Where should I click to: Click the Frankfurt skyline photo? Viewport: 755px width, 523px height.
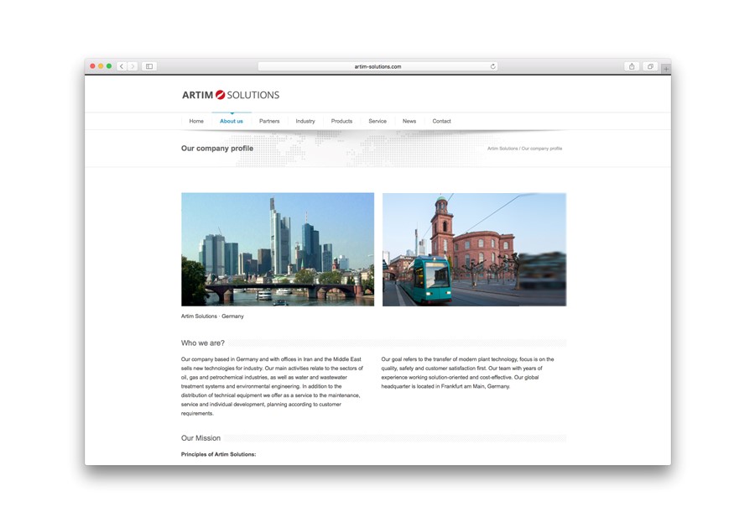point(278,249)
